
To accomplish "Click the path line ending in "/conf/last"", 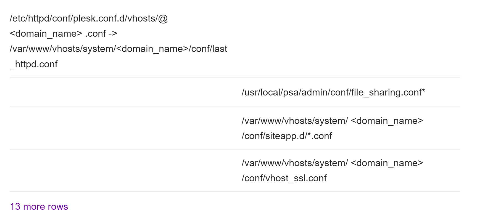I will [118, 49].
